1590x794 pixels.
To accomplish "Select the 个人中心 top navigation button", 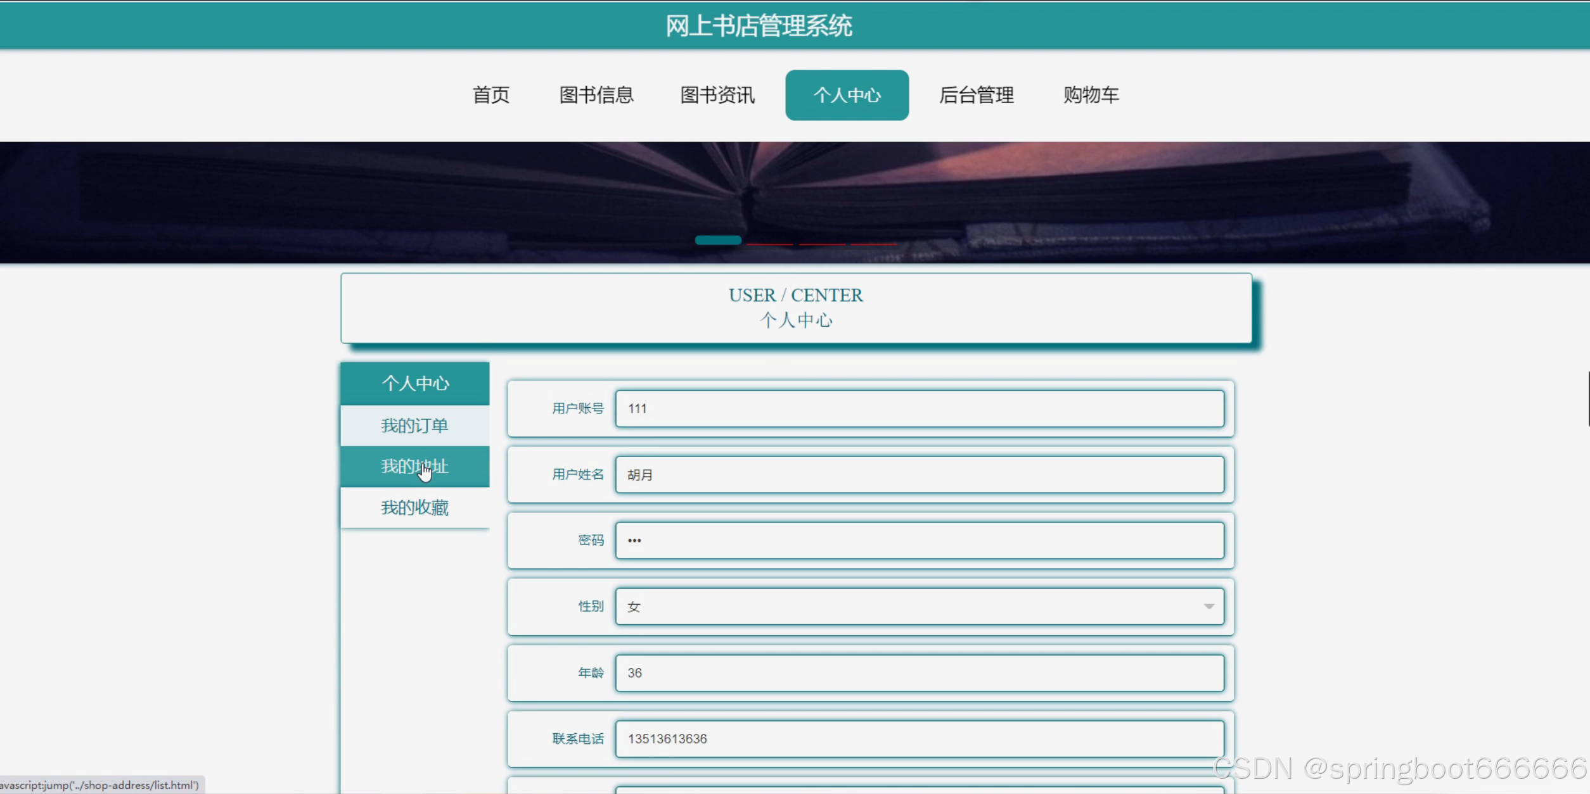I will coord(847,95).
